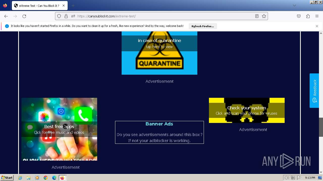Dismiss the Firefox notification bar
Viewport: 323px width, 181px height.
317,26
